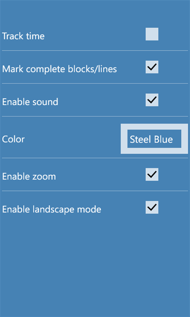Screen dimensions: 190x317
Task: Enable the Track time checkbox
Action: pos(152,34)
